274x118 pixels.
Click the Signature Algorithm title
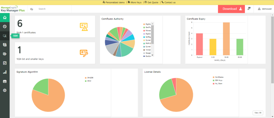[x=27, y=72]
